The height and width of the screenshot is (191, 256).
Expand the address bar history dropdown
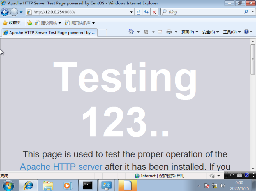(131, 12)
